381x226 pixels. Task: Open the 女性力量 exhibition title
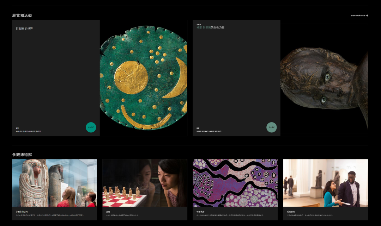pos(210,28)
